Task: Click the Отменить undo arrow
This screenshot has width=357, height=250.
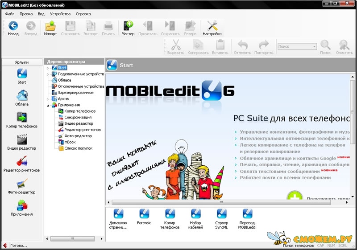Action: [242, 45]
